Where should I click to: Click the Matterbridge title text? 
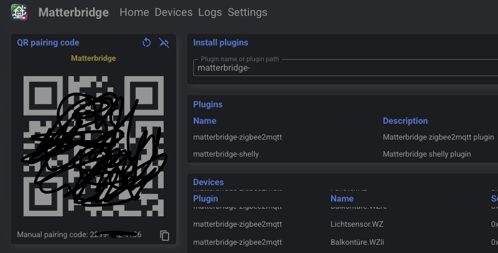[x=73, y=12]
